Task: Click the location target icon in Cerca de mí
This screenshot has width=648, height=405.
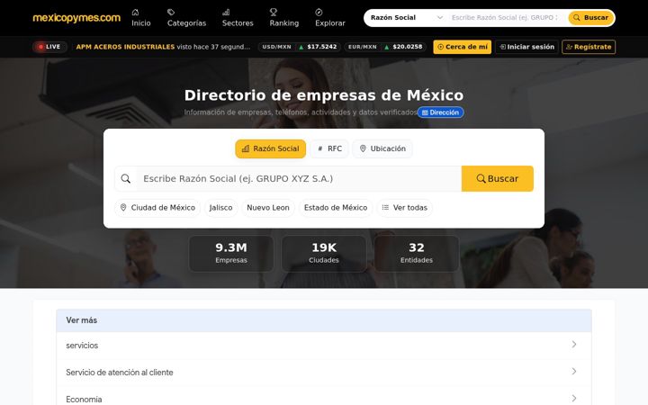Action: (x=440, y=47)
